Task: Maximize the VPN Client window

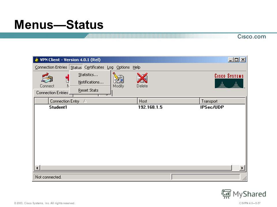Action: coord(236,60)
